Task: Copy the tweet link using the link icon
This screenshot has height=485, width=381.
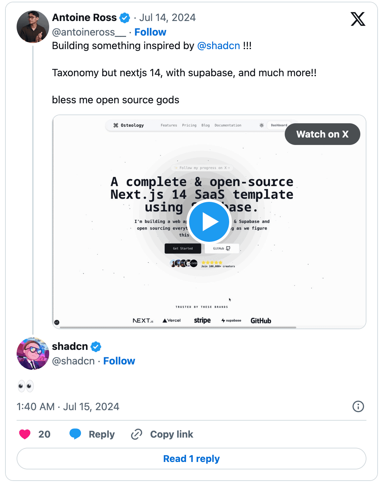Action: click(136, 434)
